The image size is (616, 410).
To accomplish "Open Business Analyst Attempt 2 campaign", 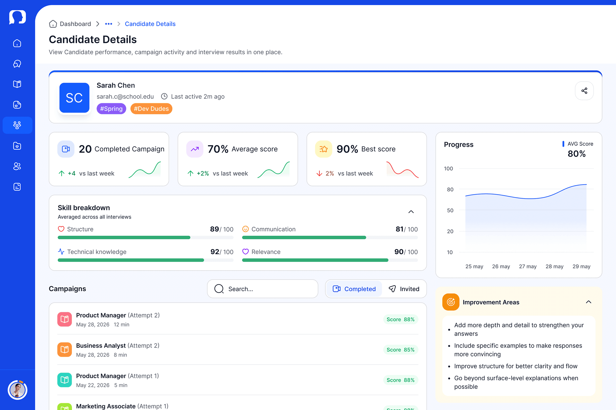I will pyautogui.click(x=238, y=350).
